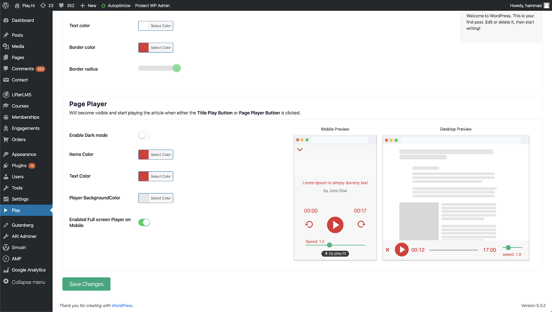Click the by play.ht badge
552x312 pixels.
click(335, 254)
